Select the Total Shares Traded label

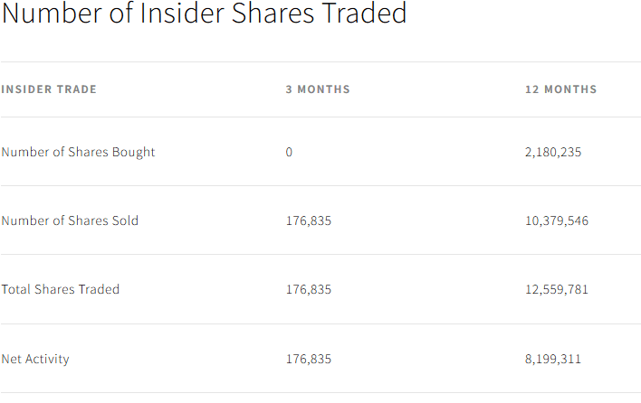pyautogui.click(x=61, y=289)
